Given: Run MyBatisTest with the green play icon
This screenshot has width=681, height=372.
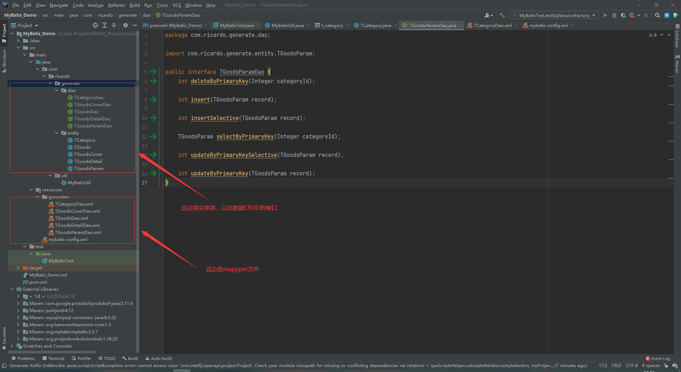Looking at the screenshot, I should pos(605,15).
